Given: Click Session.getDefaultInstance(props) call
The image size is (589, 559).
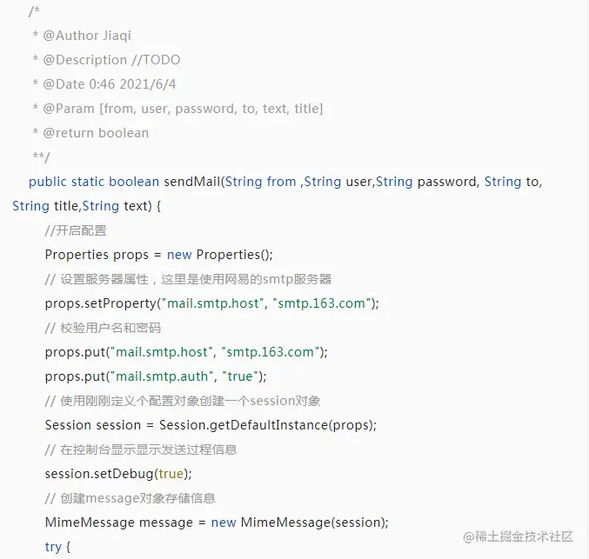Looking at the screenshot, I should pos(268,425).
